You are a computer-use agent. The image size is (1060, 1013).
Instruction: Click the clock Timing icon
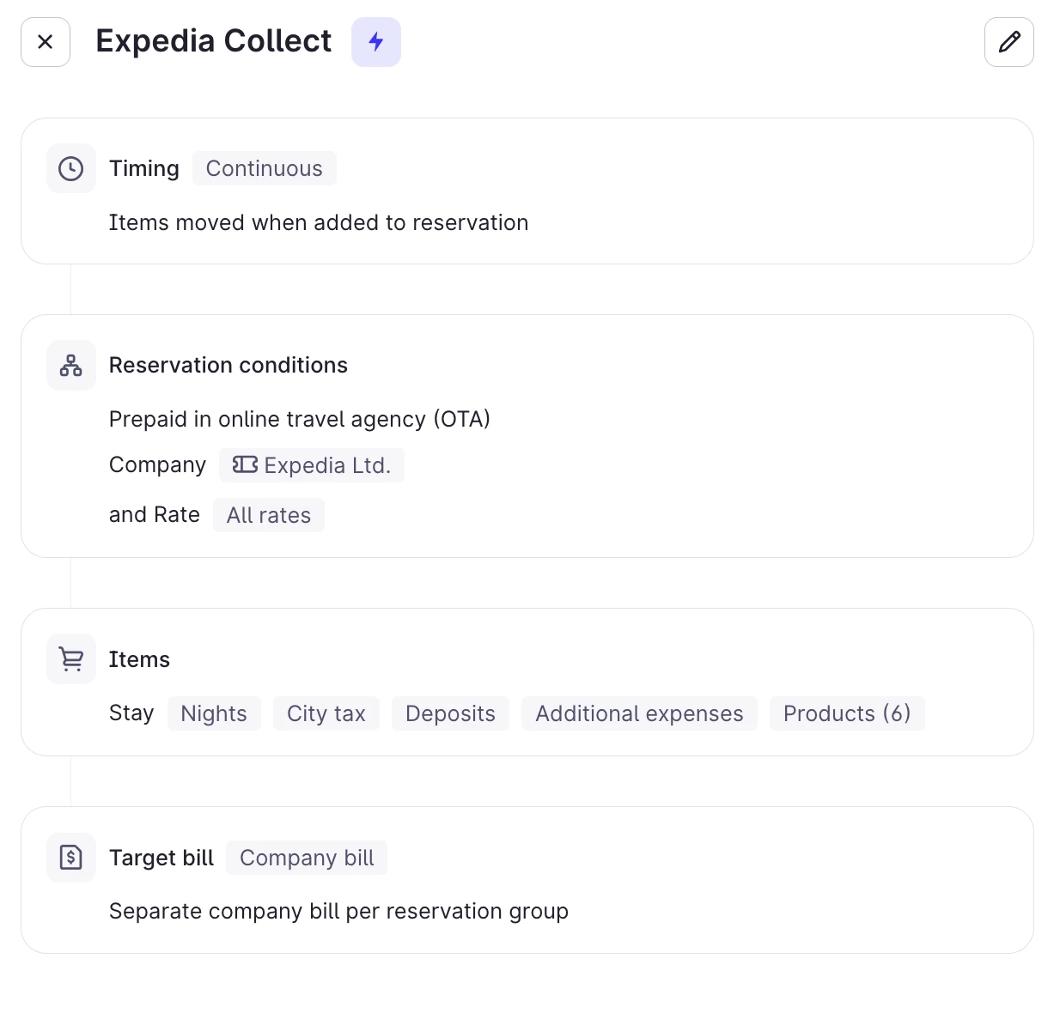tap(71, 168)
